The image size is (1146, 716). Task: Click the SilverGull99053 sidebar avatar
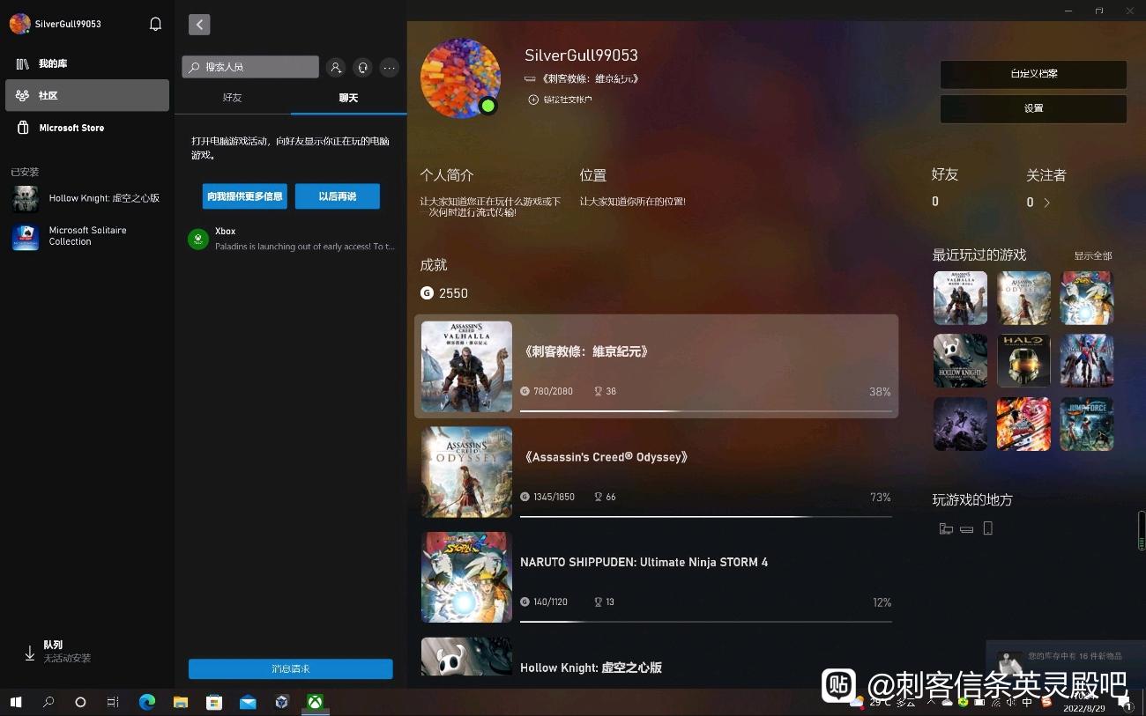click(x=19, y=24)
